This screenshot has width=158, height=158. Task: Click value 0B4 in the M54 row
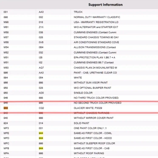point(41,47)
